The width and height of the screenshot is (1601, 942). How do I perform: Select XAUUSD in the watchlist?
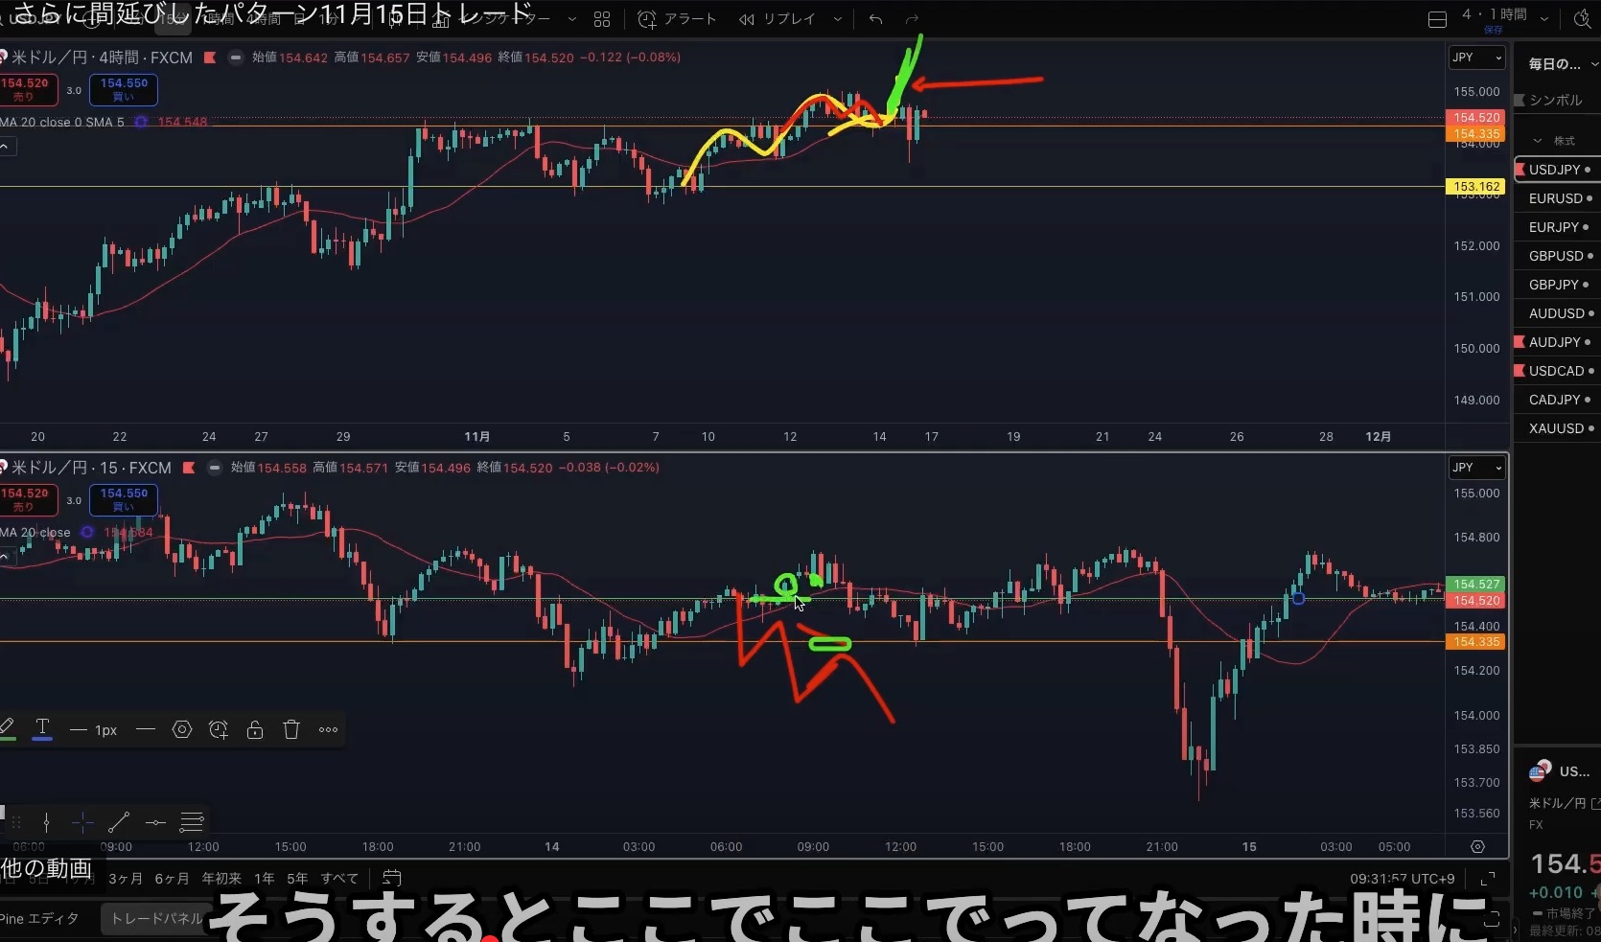click(x=1557, y=428)
